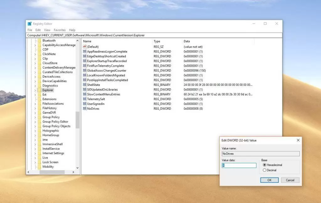
Task: Close the Edit DWORD dialog with X
Action: [298, 140]
